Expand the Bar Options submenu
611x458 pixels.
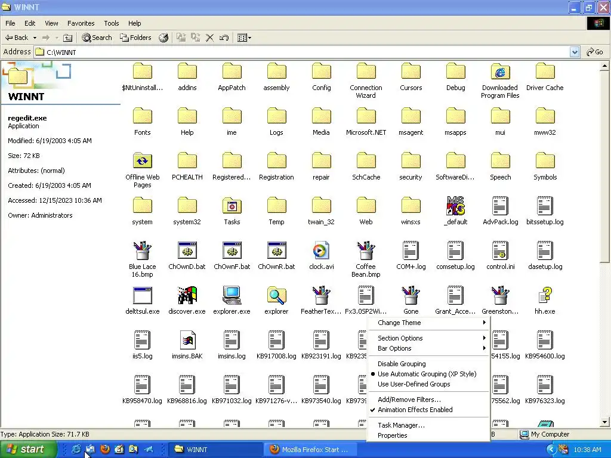(428, 348)
